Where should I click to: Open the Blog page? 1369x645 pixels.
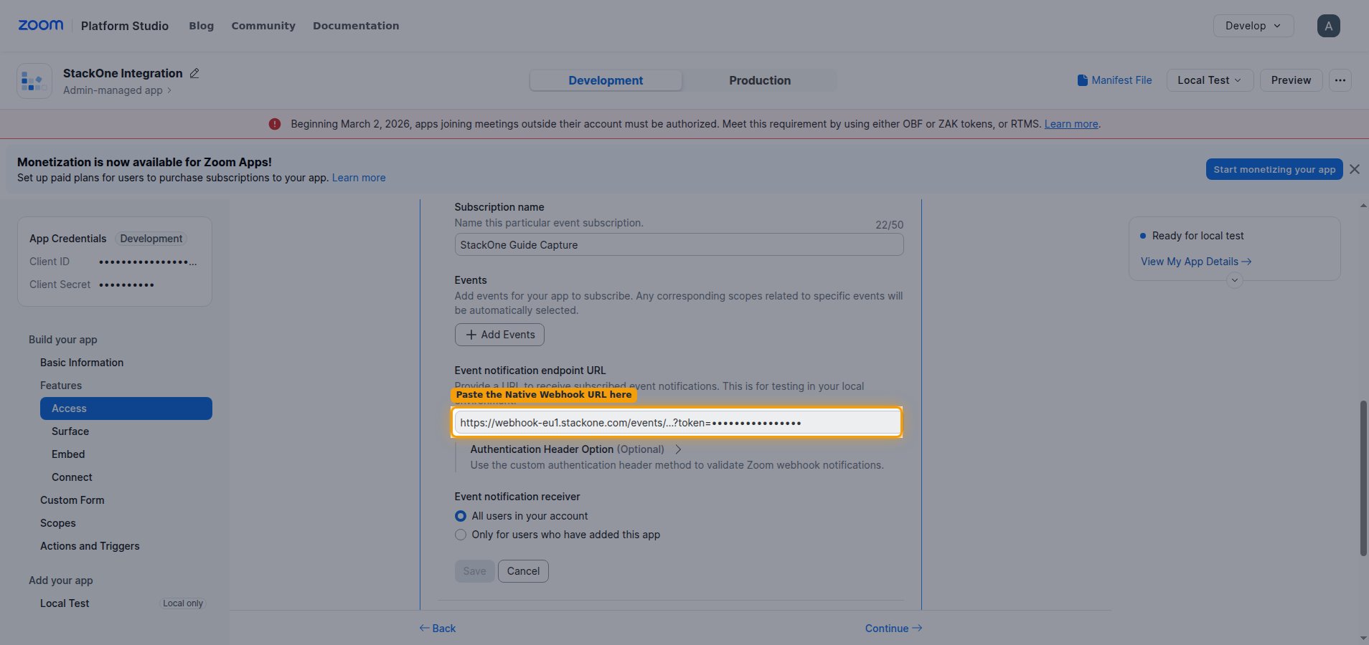[x=201, y=26]
